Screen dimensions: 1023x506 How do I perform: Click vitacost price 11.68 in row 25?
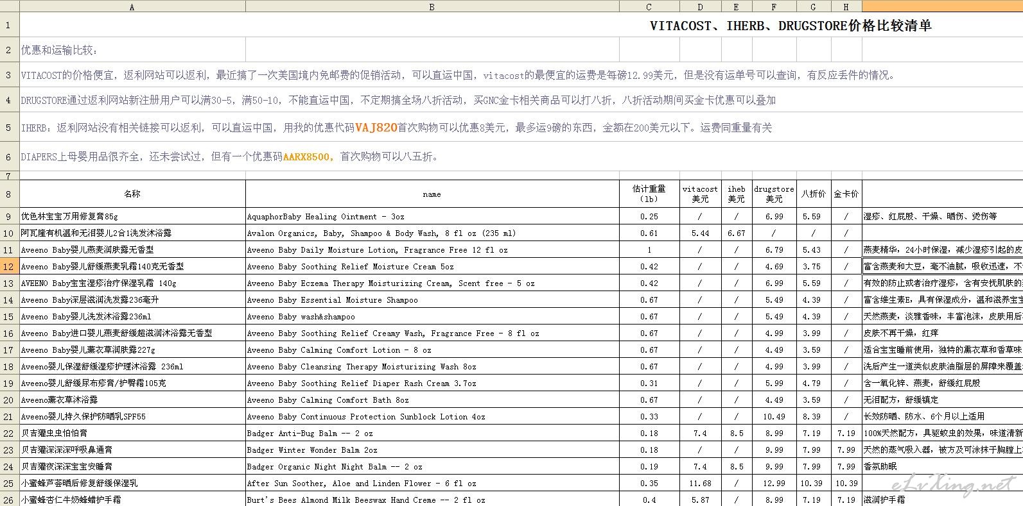point(700,483)
